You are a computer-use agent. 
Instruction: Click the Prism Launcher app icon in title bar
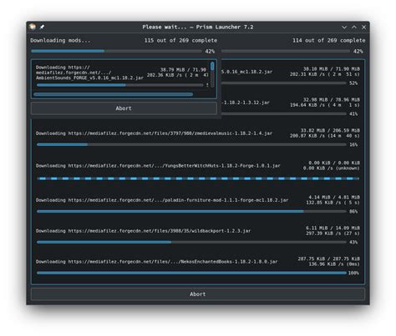[33, 27]
